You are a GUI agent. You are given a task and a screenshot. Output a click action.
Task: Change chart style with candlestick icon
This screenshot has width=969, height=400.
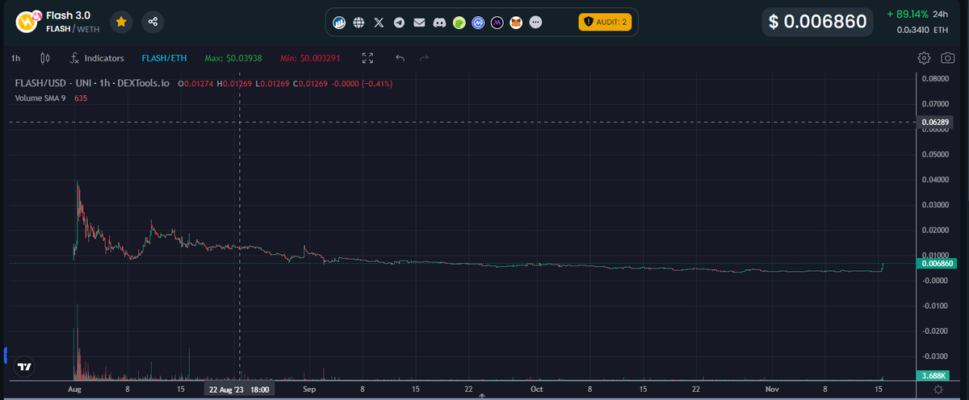tap(44, 58)
